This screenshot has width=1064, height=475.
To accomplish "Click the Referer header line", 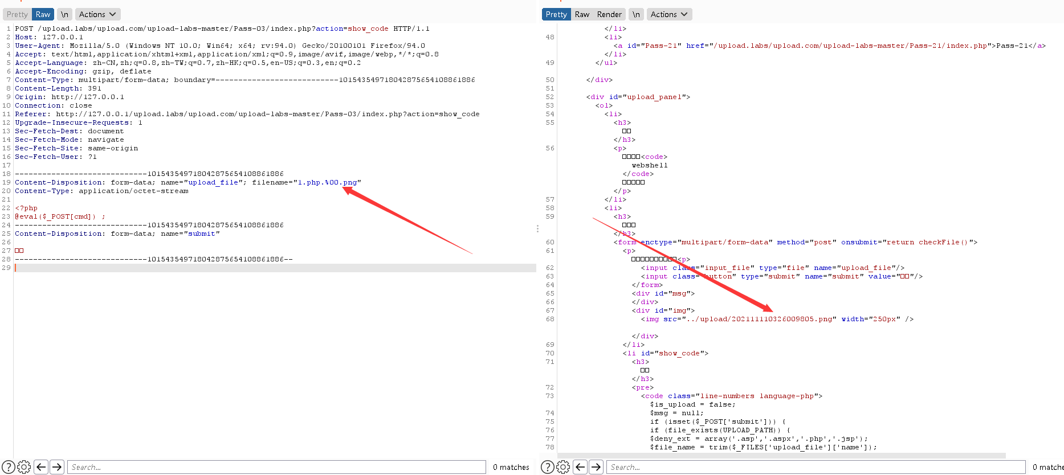I will click(x=247, y=114).
